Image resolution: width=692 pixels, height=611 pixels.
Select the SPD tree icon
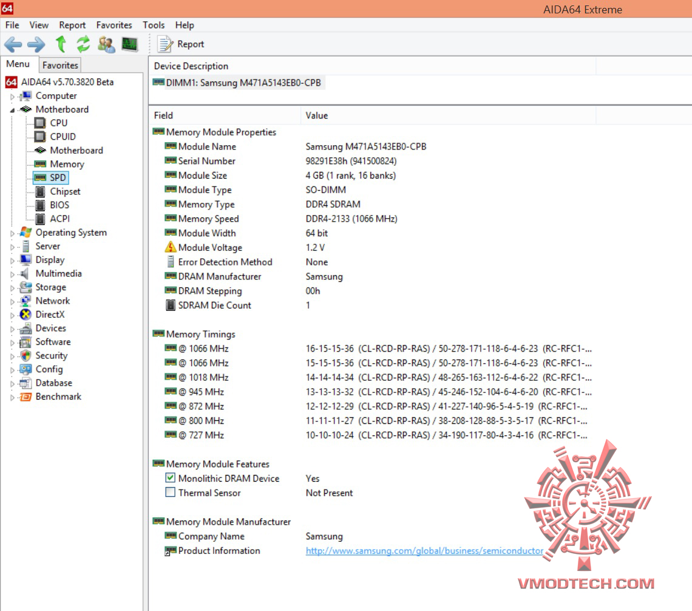click(40, 177)
